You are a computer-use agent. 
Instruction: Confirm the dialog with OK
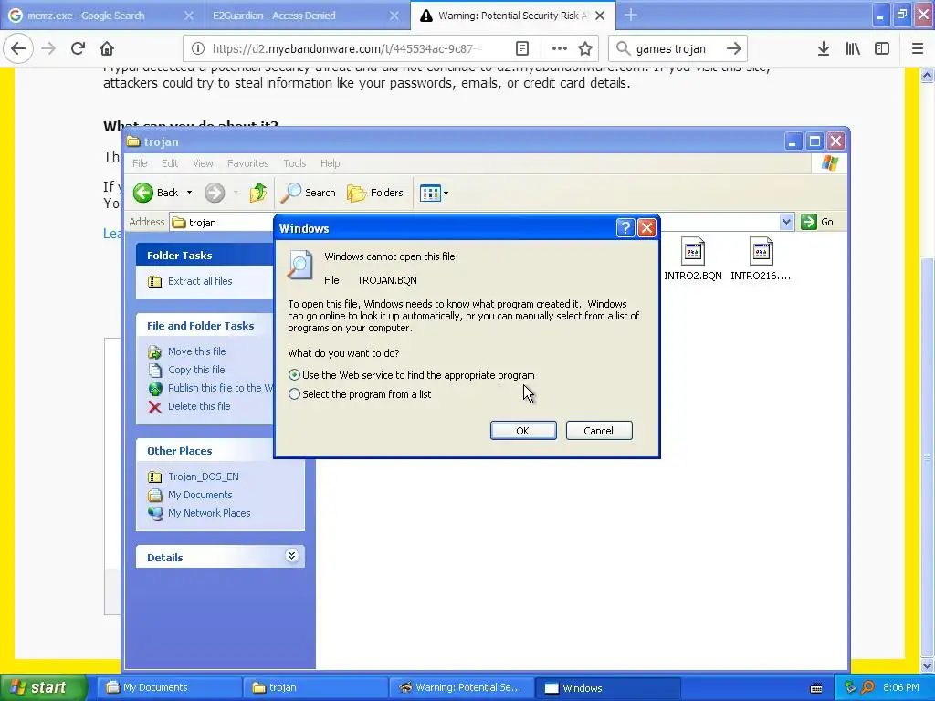pyautogui.click(x=523, y=431)
